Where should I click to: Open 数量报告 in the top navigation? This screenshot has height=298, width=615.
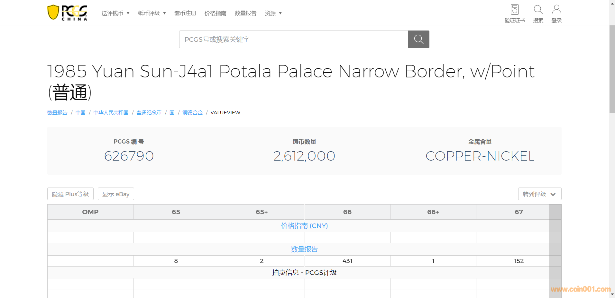tap(245, 13)
